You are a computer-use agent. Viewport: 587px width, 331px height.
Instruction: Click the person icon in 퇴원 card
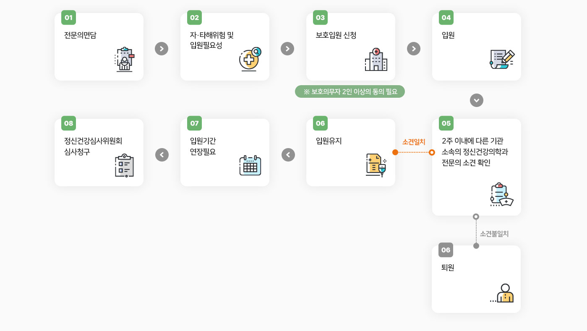pyautogui.click(x=503, y=293)
